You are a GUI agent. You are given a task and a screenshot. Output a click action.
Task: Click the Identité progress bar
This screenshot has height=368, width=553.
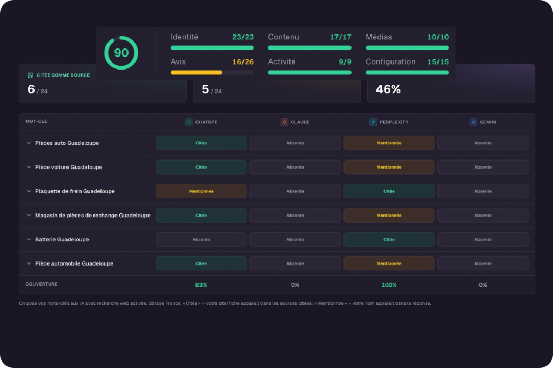pyautogui.click(x=212, y=48)
